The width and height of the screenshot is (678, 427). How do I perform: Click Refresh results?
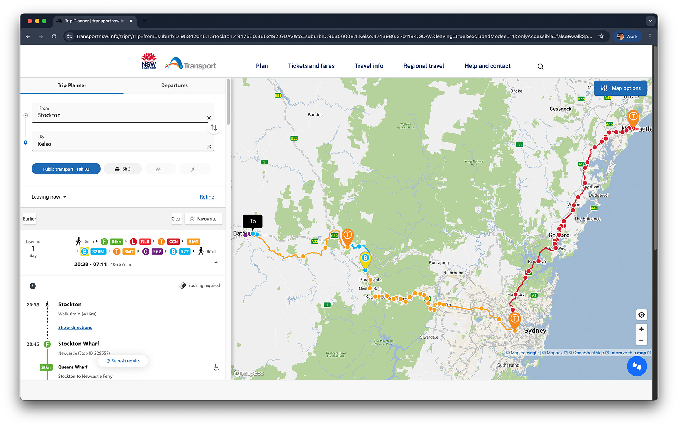point(123,361)
